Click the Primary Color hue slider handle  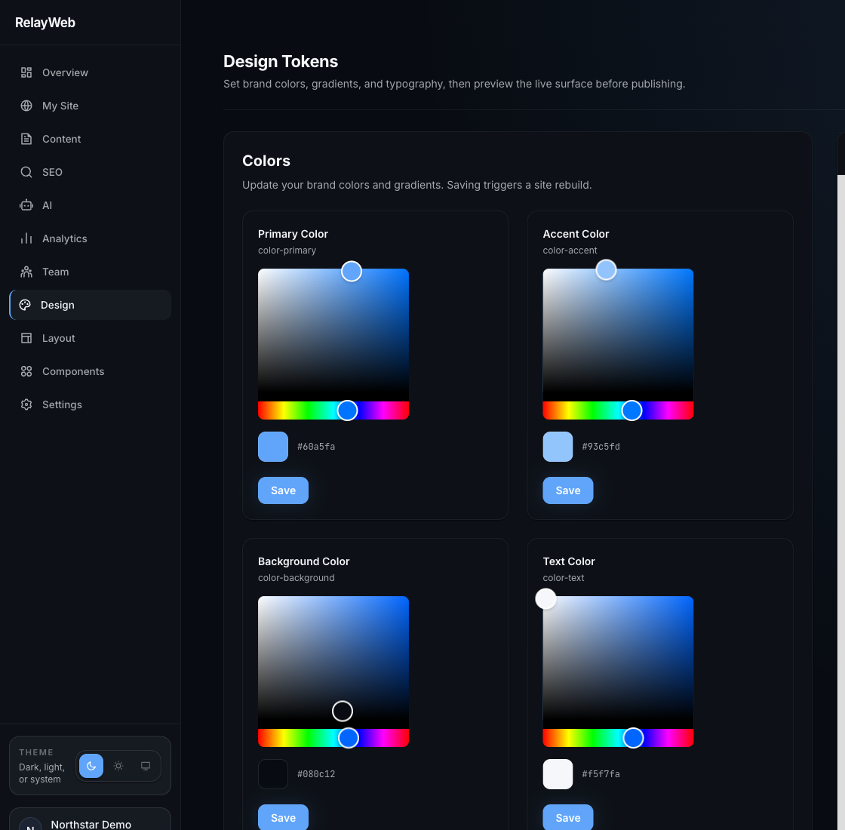(x=347, y=410)
